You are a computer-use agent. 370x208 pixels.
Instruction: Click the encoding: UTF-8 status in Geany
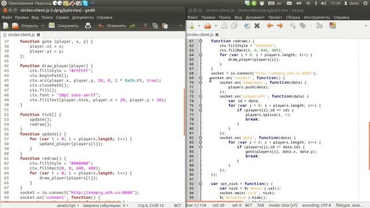316,206
